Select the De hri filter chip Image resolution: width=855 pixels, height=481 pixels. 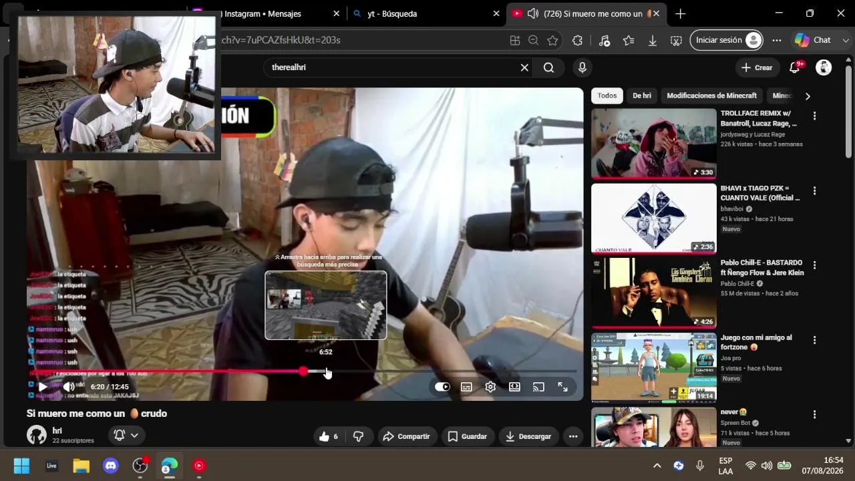642,96
